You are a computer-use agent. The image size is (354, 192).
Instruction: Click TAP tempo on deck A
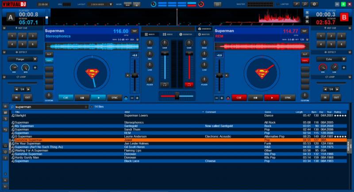tap(135, 31)
